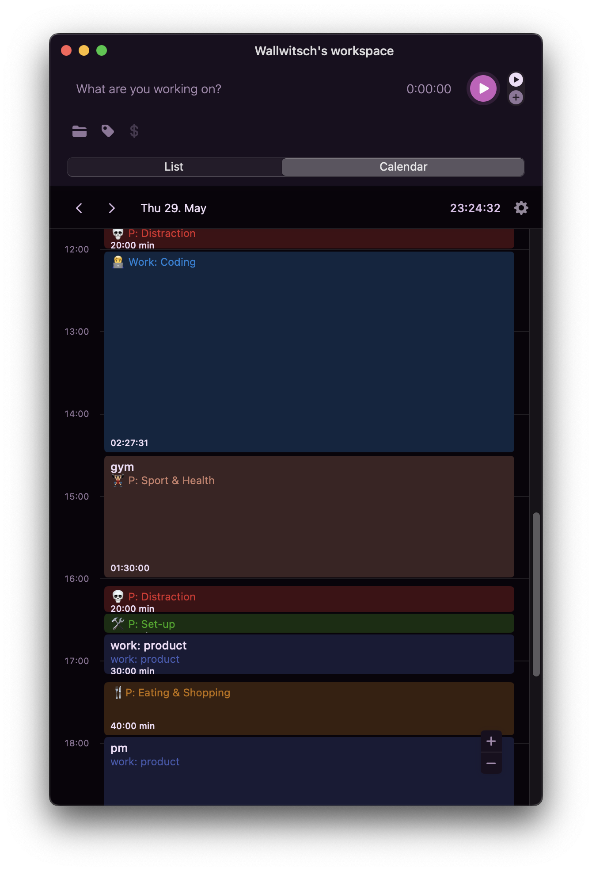Zoom out calendar with minus button
Screen dimensions: 592x871
point(491,763)
